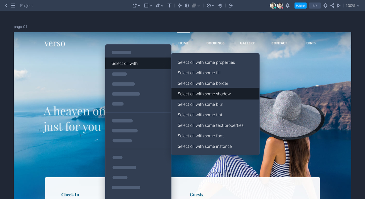Click the first collaborator avatar
This screenshot has width=365, height=199.
273,5
